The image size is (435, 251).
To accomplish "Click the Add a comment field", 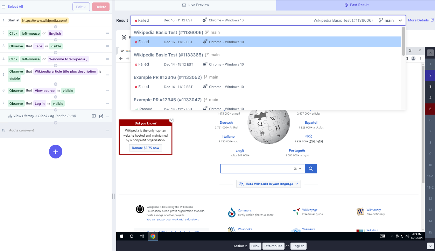I will (22, 130).
